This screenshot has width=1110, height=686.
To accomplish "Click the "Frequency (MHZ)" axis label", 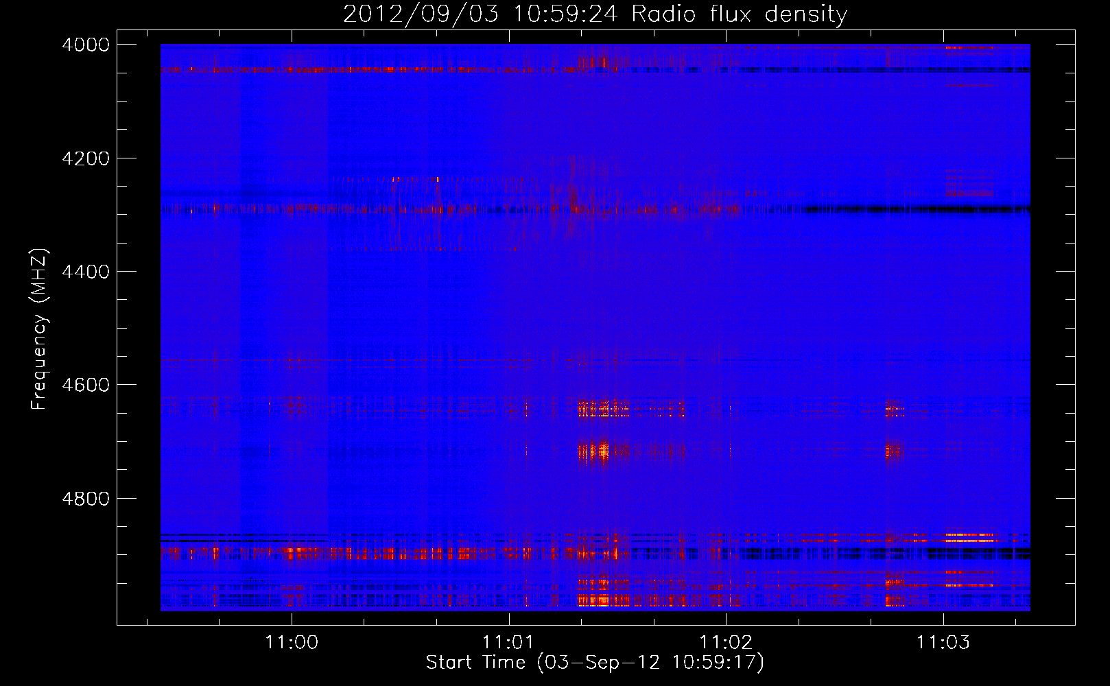I will (40, 329).
